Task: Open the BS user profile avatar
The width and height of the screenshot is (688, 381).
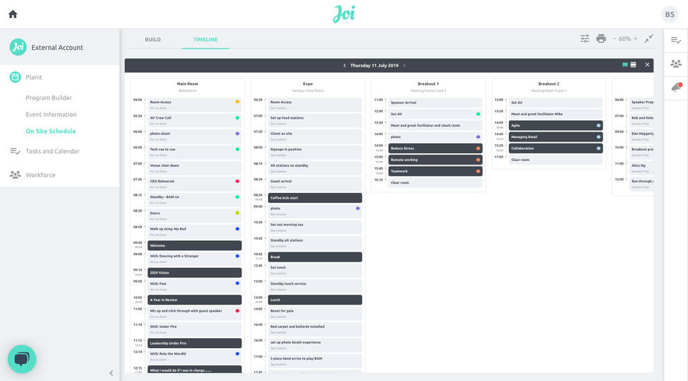Action: tap(669, 14)
